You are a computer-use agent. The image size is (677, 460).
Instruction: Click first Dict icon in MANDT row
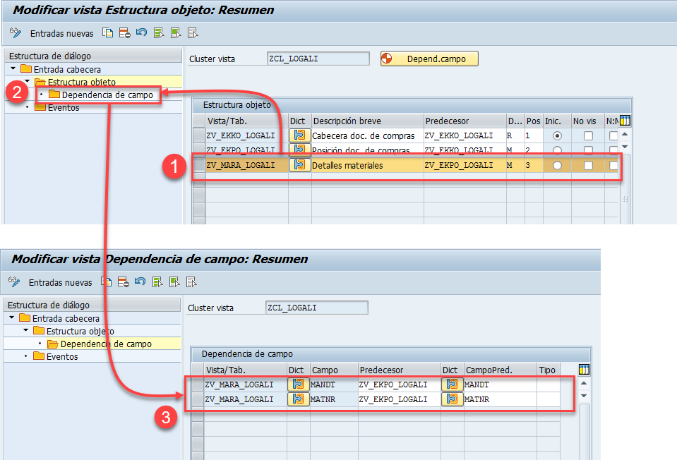[x=299, y=384]
